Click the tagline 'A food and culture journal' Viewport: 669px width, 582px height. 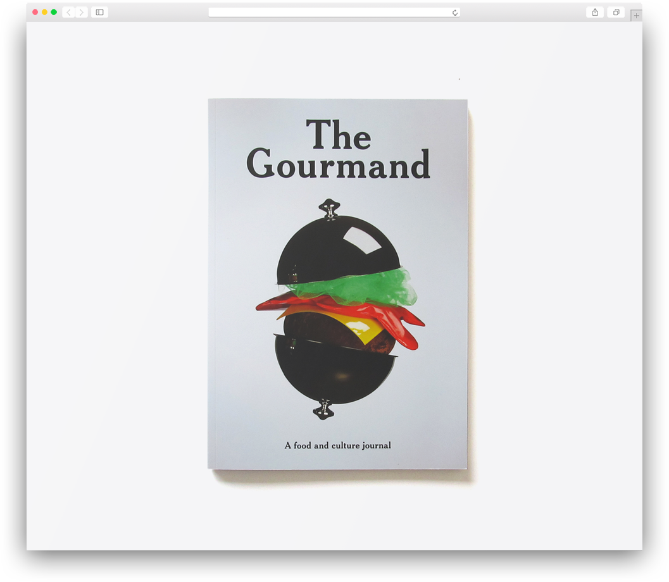pos(338,445)
